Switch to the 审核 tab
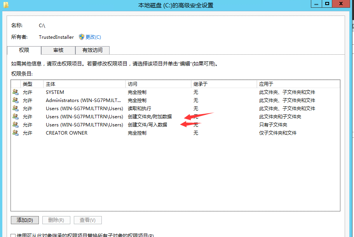 58,50
